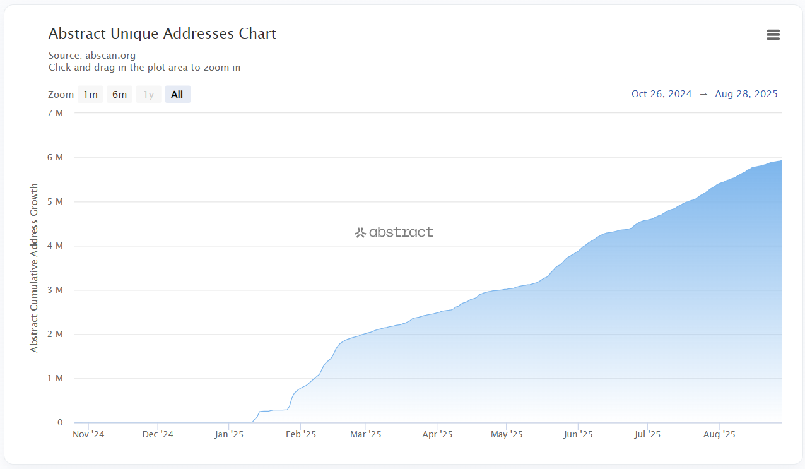This screenshot has width=805, height=469.
Task: Click the Abstract Cumulative Address Growth axis title
Action: tap(34, 268)
